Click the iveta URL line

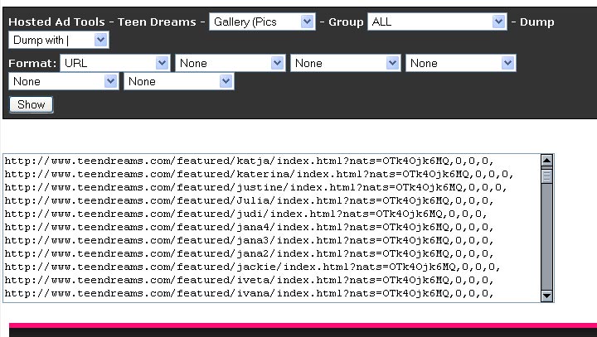pos(249,281)
